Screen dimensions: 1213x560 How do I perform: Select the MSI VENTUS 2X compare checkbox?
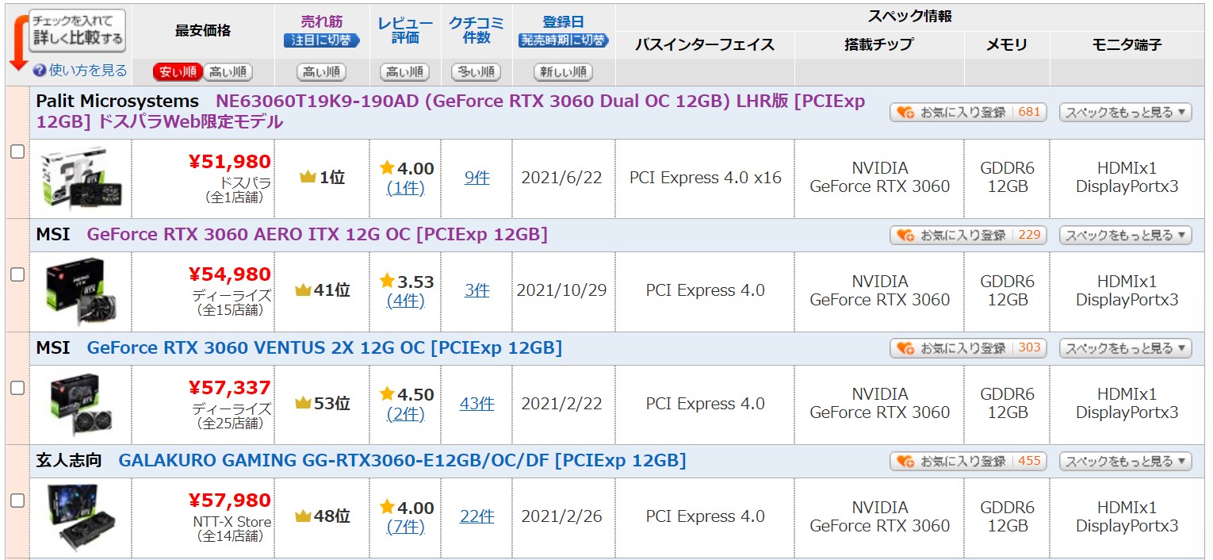pyautogui.click(x=17, y=387)
